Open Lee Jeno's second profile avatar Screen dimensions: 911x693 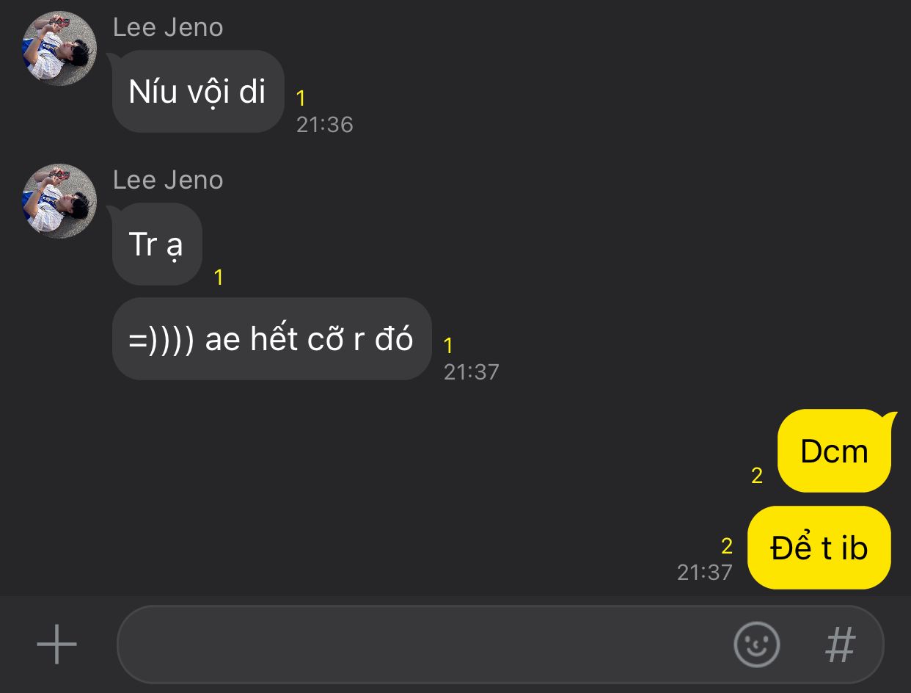tap(59, 201)
